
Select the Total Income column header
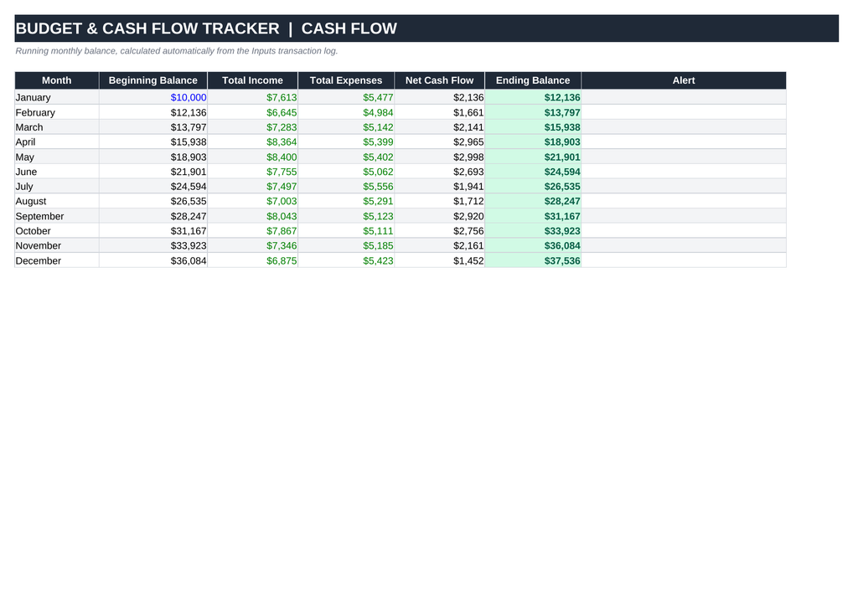(253, 80)
